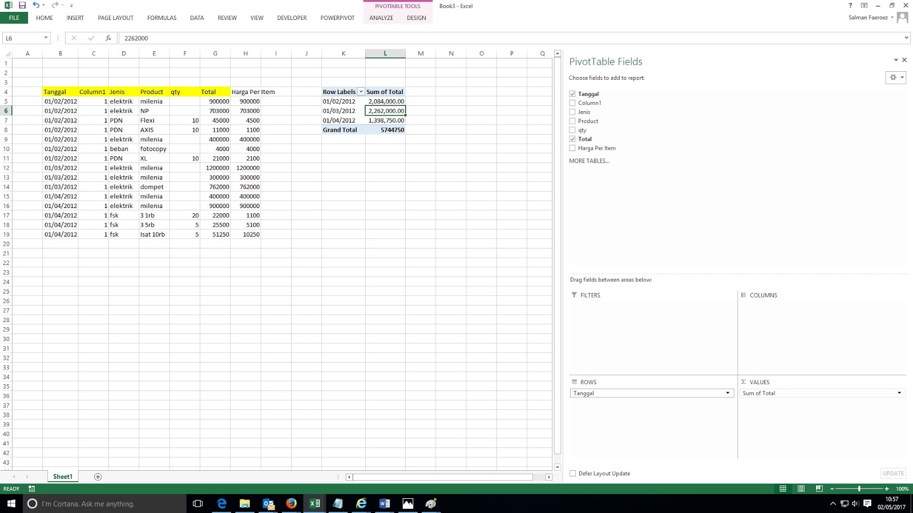Select column L header
Image resolution: width=913 pixels, height=513 pixels.
click(385, 54)
